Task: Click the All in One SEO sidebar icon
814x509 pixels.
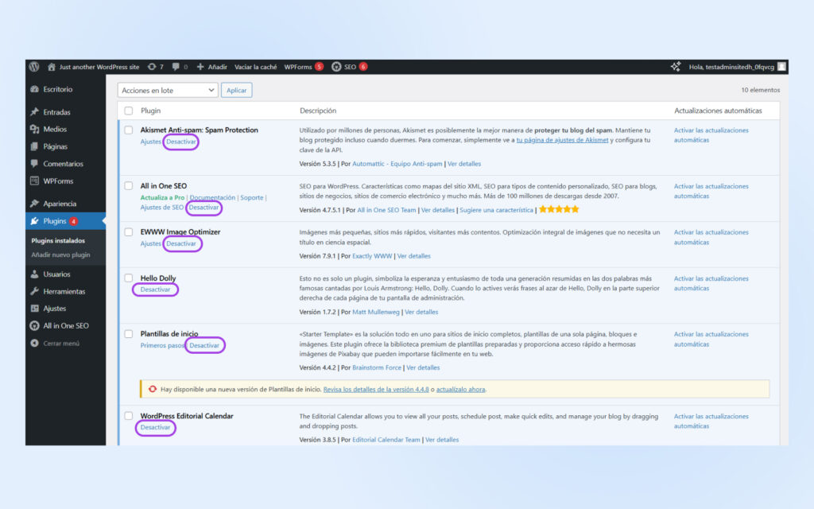Action: pos(34,325)
